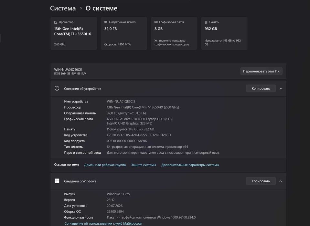Select Пакет интерфейса компонентов Windows value
The width and height of the screenshot is (310, 226).
pyautogui.click(x=151, y=217)
